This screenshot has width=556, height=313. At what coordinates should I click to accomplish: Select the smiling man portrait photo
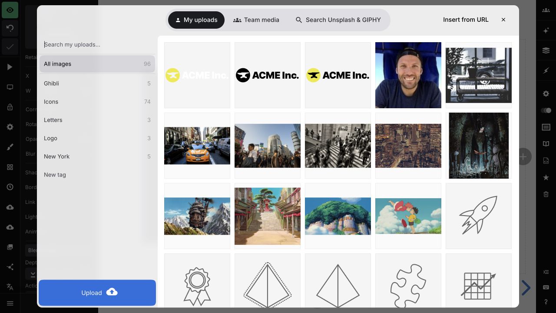(408, 75)
